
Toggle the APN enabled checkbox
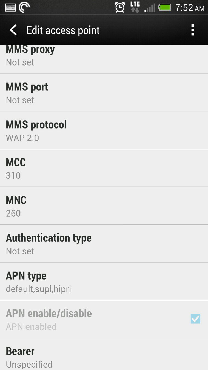195,319
